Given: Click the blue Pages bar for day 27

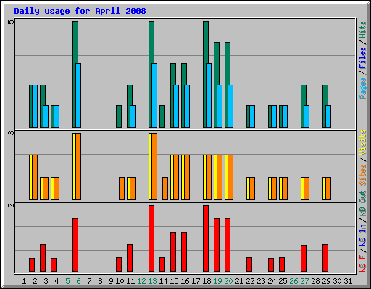Looking at the screenshot, I should (x=307, y=116).
